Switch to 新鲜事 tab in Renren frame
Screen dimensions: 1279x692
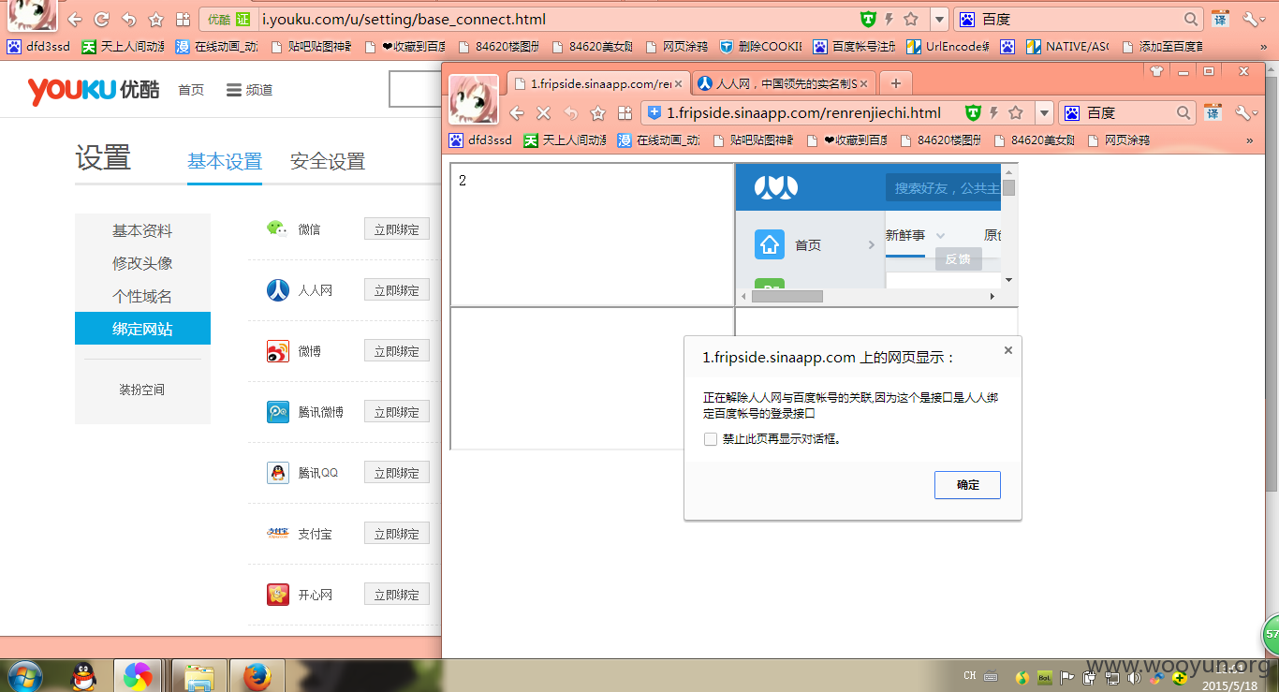pos(905,235)
